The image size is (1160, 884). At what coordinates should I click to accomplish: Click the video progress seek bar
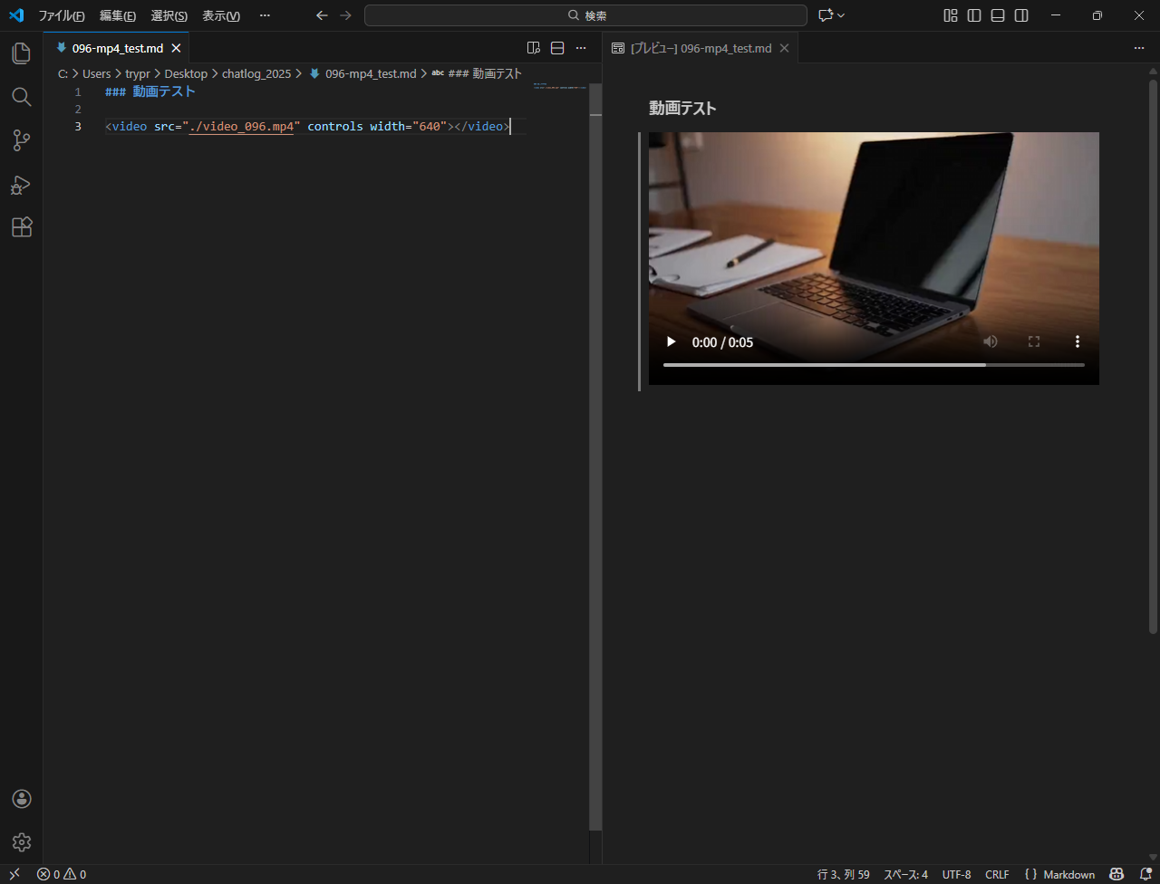874,365
